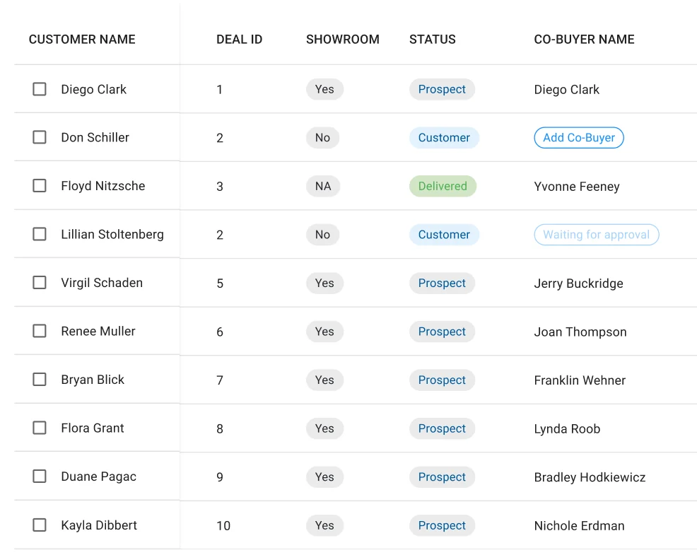This screenshot has width=697, height=555.
Task: Select the Renee Muller row checkbox
Action: (40, 331)
